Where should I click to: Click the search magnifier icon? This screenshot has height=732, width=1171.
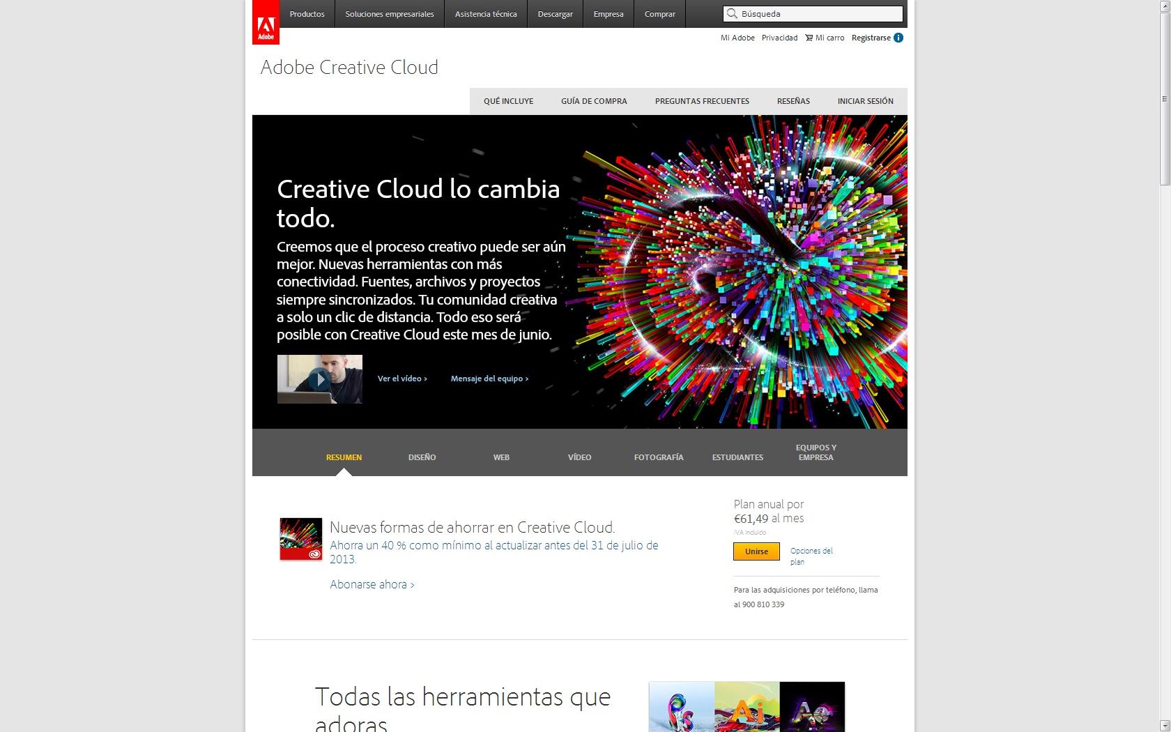pyautogui.click(x=732, y=13)
